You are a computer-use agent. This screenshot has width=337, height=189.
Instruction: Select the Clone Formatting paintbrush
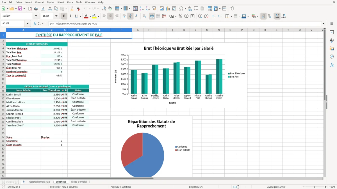[72, 9]
